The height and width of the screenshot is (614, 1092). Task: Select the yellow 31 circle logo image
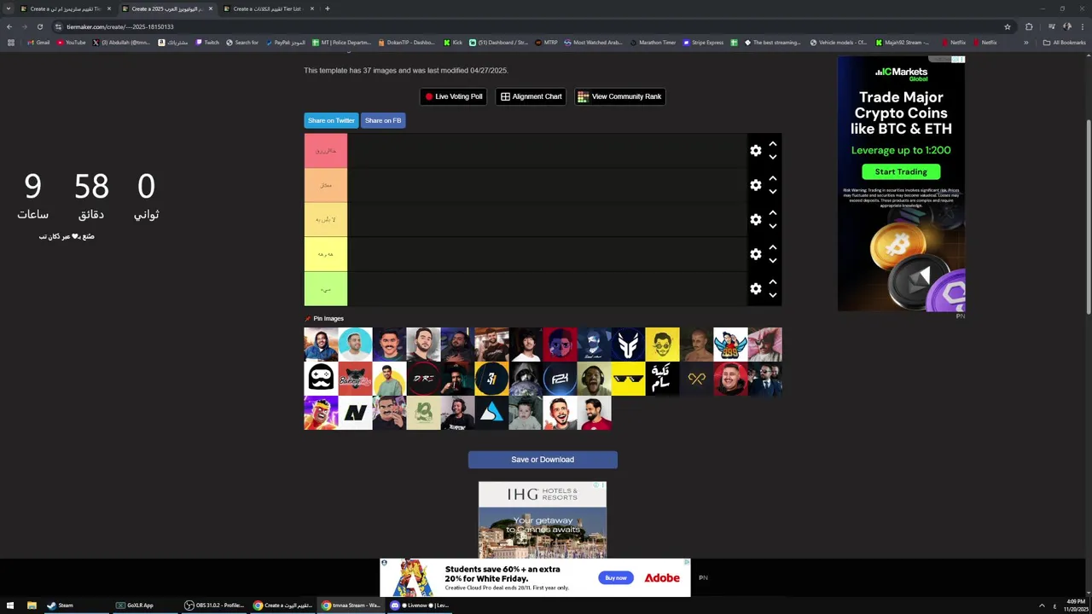pos(491,379)
